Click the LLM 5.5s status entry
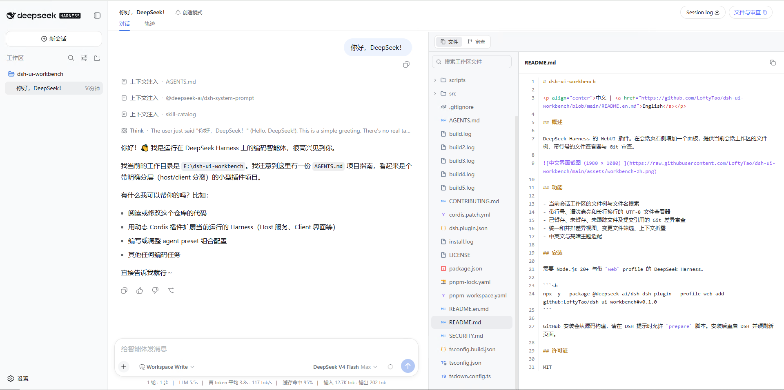This screenshot has width=784, height=390. pyautogui.click(x=188, y=383)
